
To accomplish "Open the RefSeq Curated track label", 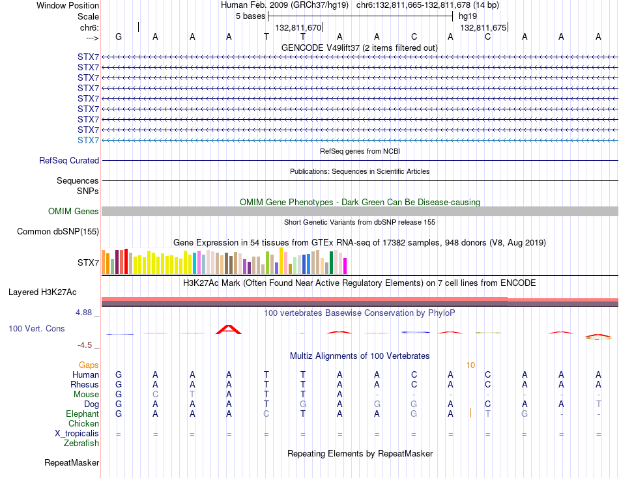I will click(x=69, y=161).
